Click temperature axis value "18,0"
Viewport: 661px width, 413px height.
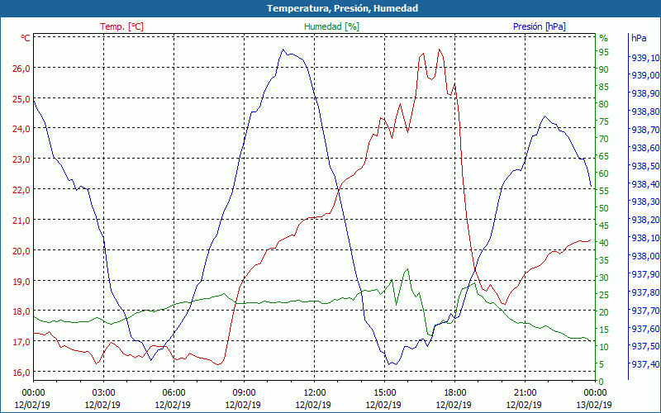(x=21, y=311)
